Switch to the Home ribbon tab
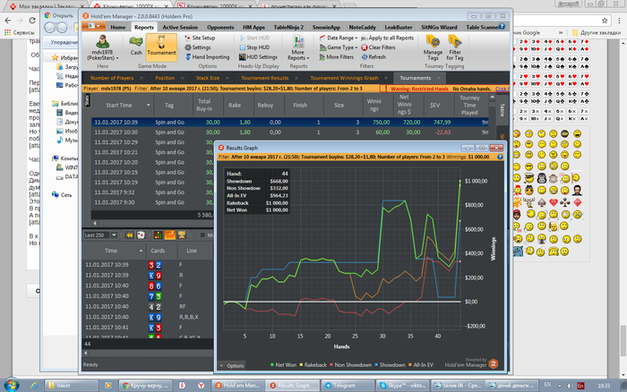 click(x=118, y=27)
